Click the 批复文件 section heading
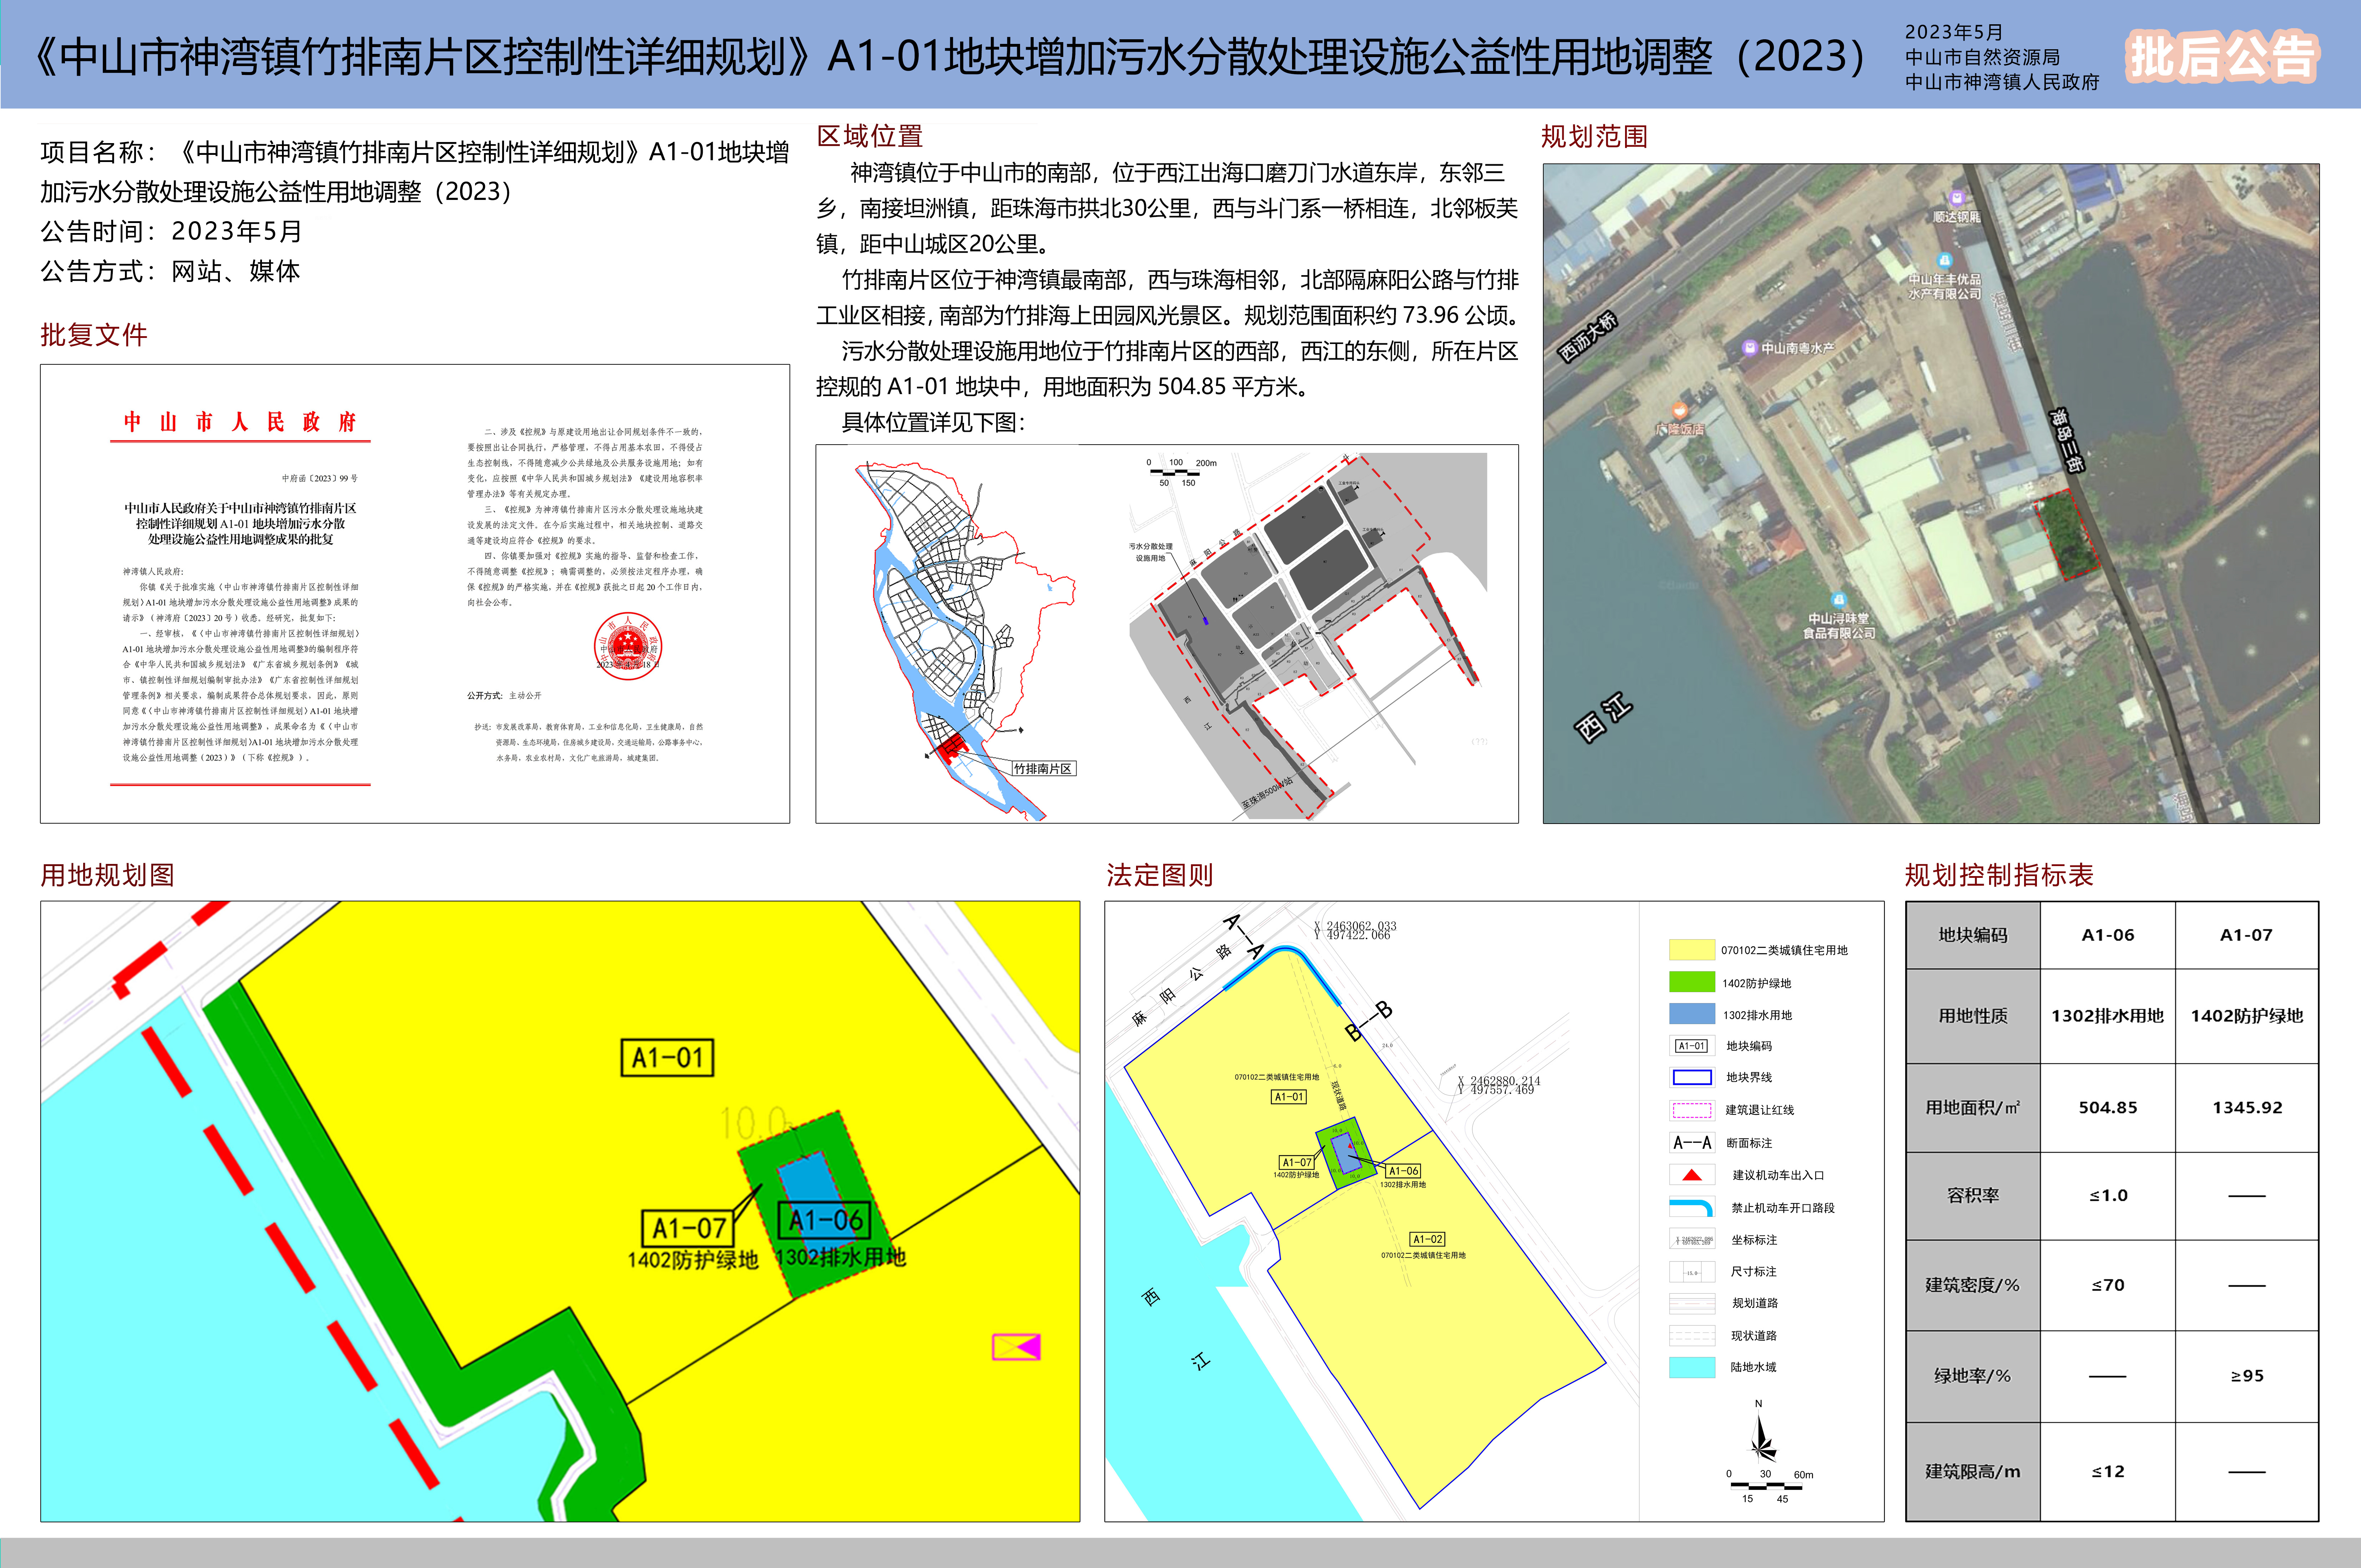The width and height of the screenshot is (2361, 1568). [94, 335]
